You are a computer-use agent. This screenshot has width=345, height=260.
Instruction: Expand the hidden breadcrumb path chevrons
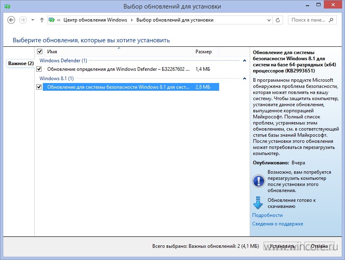point(59,20)
